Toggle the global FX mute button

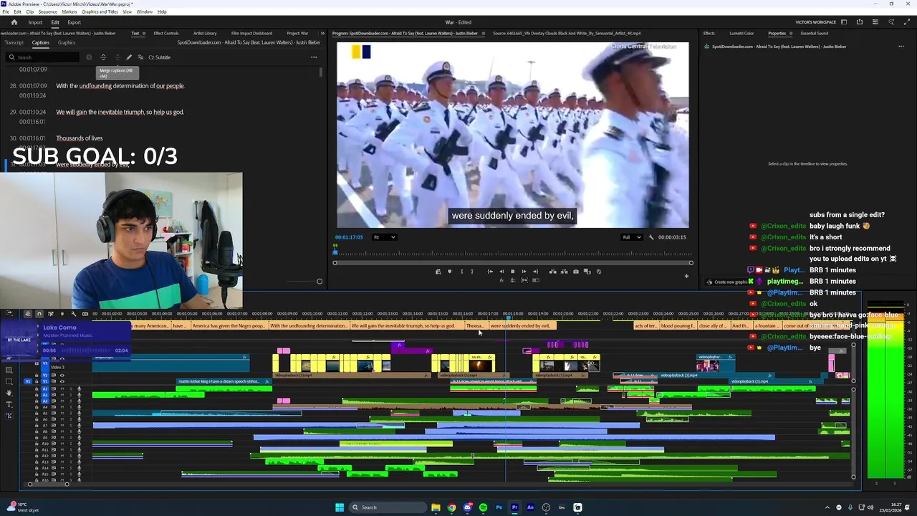501,280
